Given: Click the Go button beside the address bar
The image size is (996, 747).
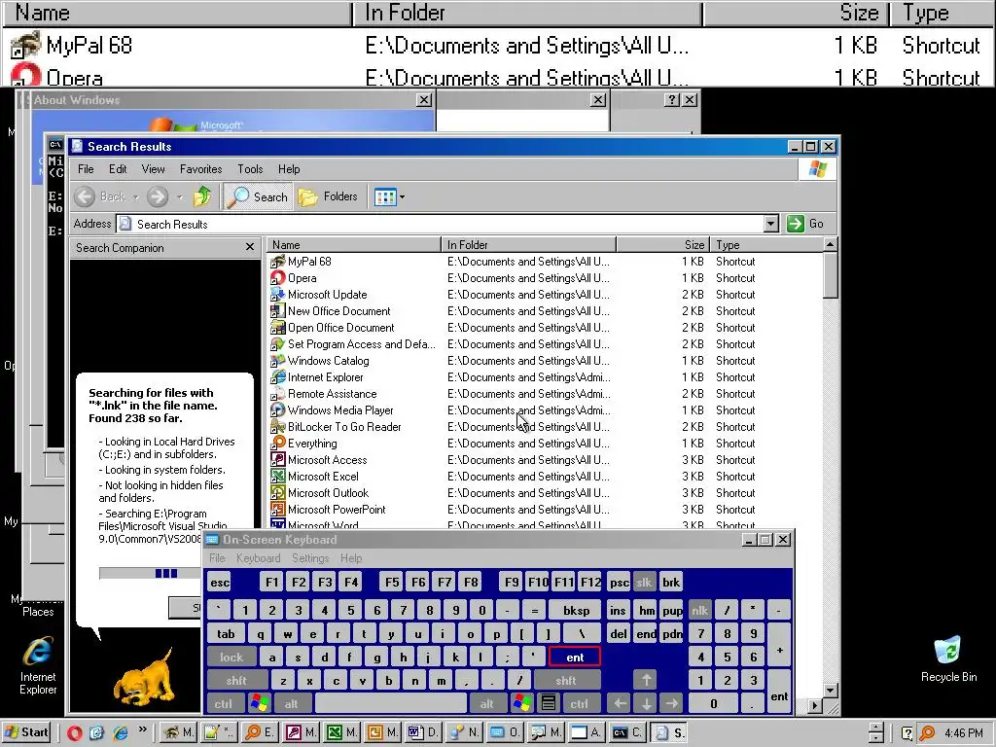Looking at the screenshot, I should point(804,224).
